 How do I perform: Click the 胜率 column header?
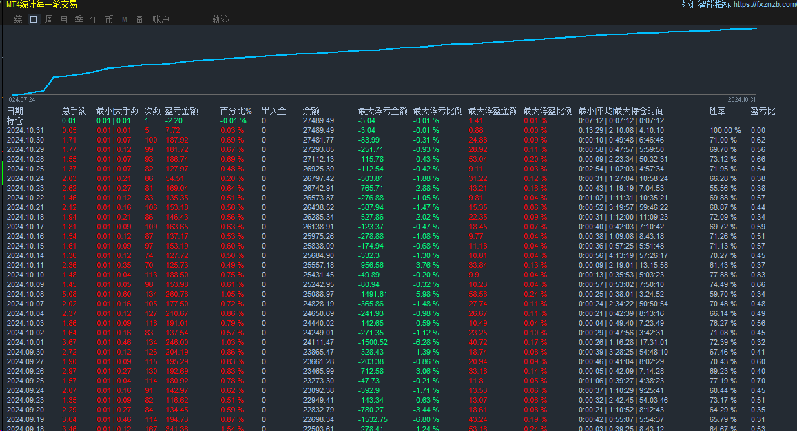[718, 111]
